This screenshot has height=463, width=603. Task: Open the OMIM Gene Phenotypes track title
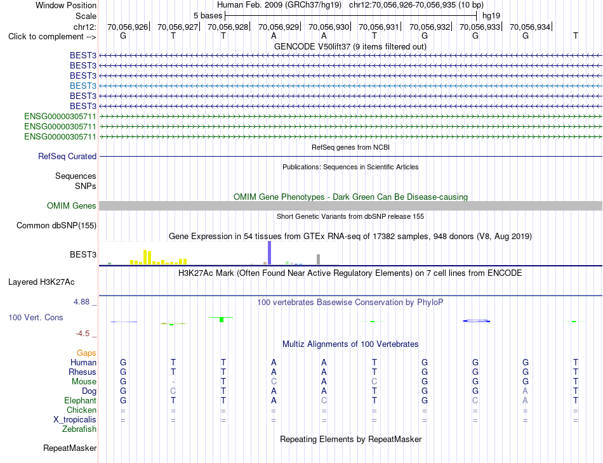coord(350,197)
